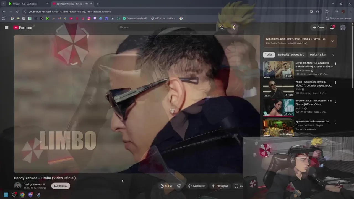The width and height of the screenshot is (354, 199).
Task: Reload the current page
Action: (x=17, y=12)
